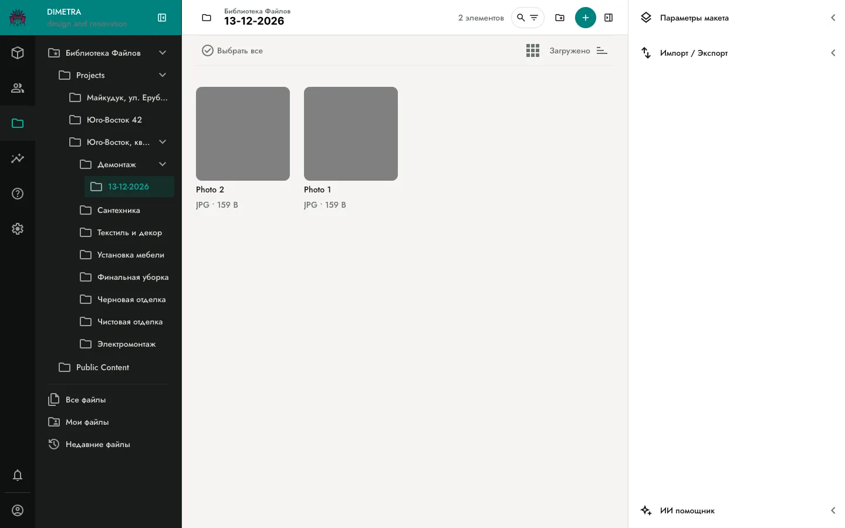Click the DIMETRA logo icon
The width and height of the screenshot is (845, 528).
18,18
